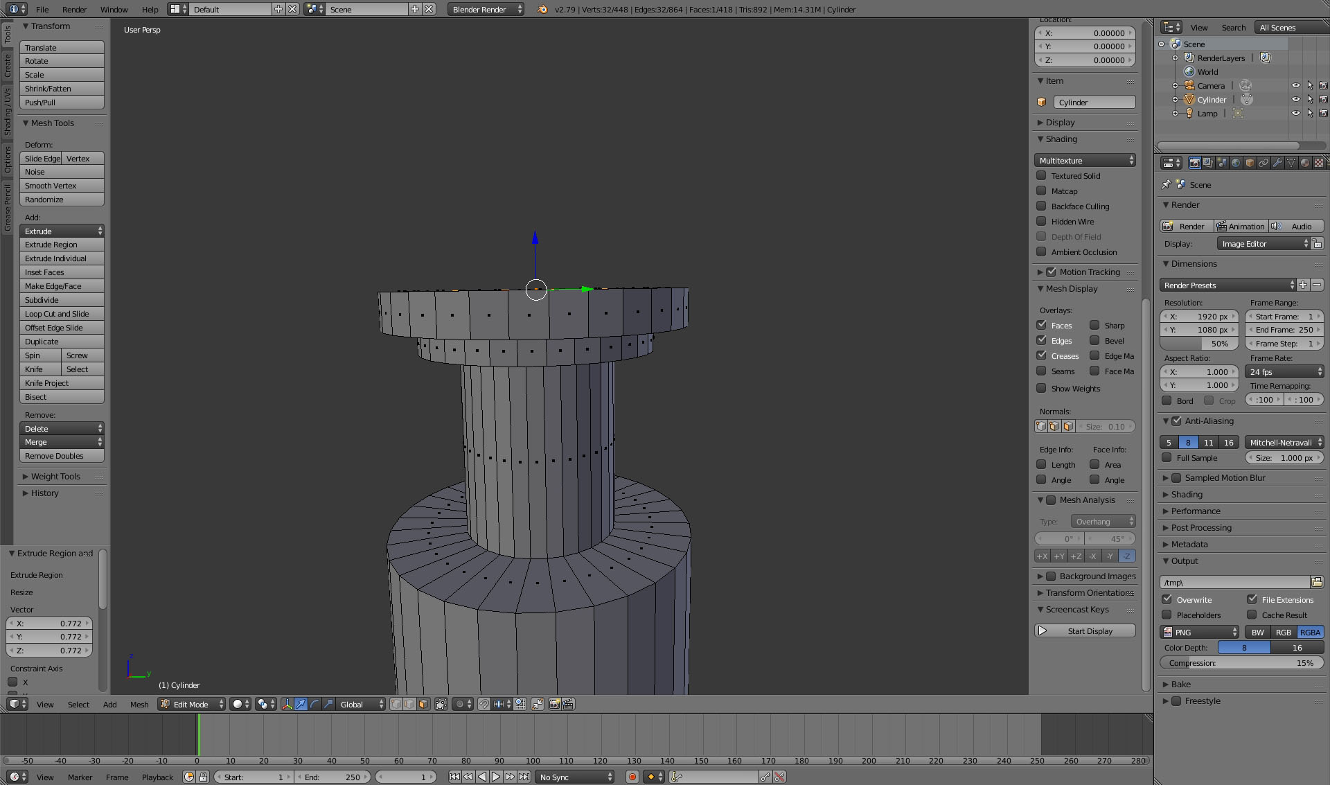1330x785 pixels.
Task: Enable Backface Culling checkbox
Action: [x=1041, y=206]
